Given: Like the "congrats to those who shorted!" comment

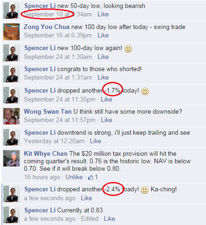Looking at the screenshot, I should click(103, 78).
